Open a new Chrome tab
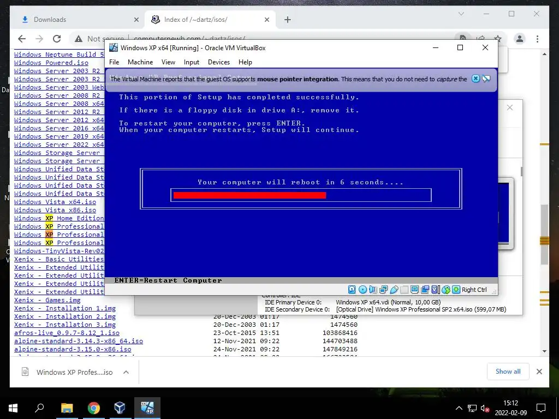Screen dimensions: 559x419 [288, 20]
